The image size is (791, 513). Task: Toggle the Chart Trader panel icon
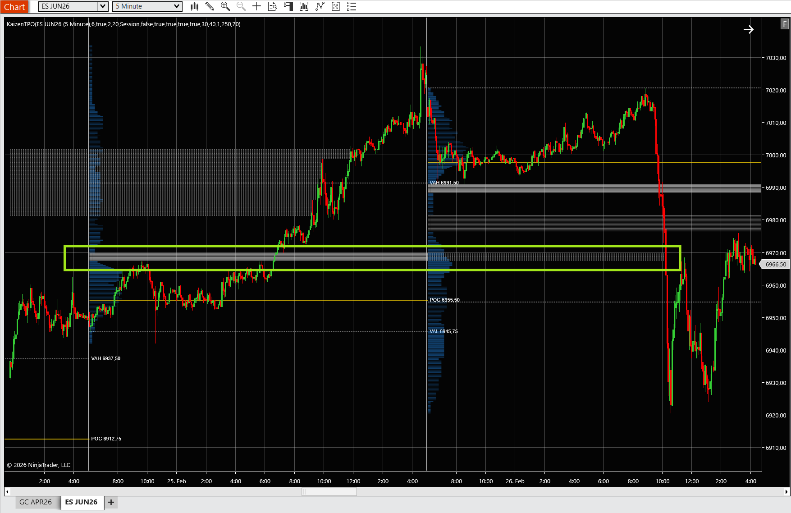pyautogui.click(x=288, y=6)
